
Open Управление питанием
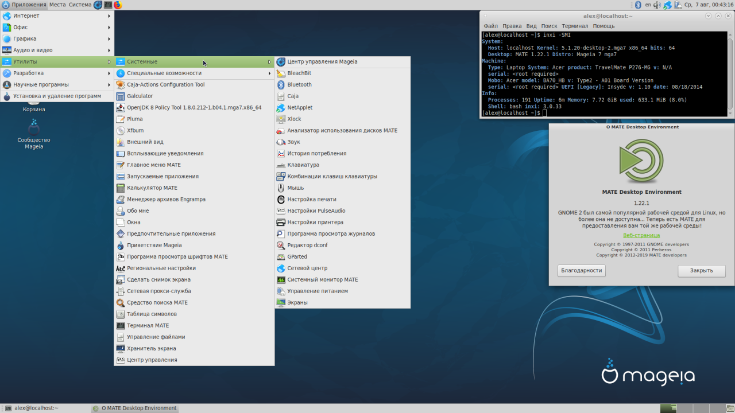343,291
